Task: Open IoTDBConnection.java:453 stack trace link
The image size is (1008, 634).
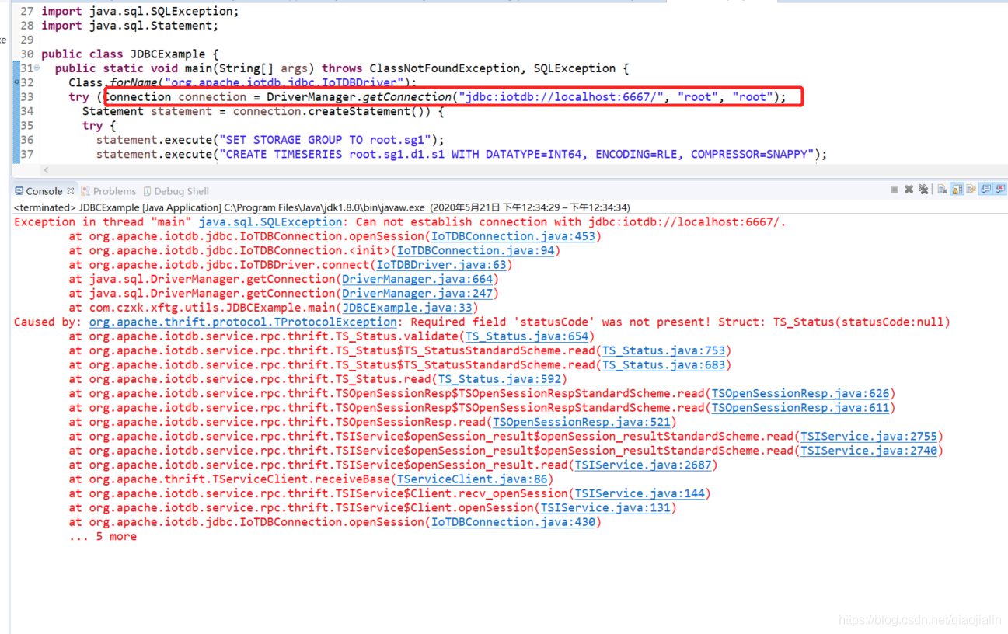Action: click(513, 236)
